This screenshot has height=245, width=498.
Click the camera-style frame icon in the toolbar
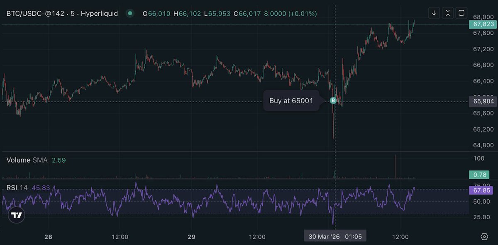click(x=461, y=13)
